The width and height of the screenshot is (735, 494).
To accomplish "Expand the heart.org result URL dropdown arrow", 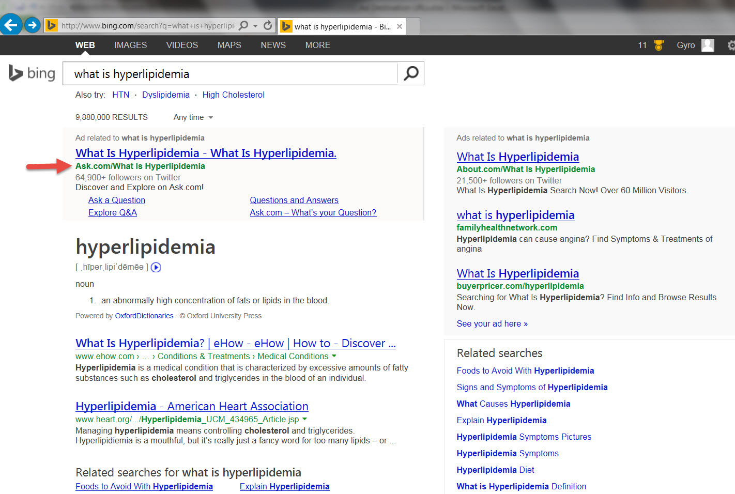I will [304, 419].
